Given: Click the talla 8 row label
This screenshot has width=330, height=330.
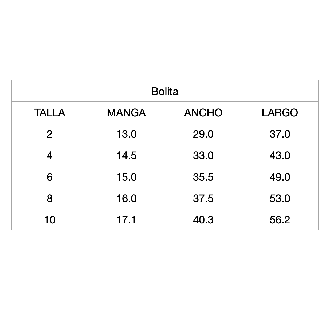Looking at the screenshot, I should click(50, 198).
